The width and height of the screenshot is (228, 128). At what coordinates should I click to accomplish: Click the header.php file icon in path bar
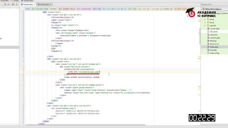[22, 1]
